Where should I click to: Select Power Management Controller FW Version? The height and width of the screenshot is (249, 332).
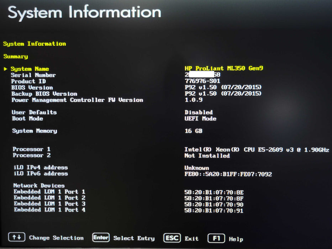coord(77,100)
